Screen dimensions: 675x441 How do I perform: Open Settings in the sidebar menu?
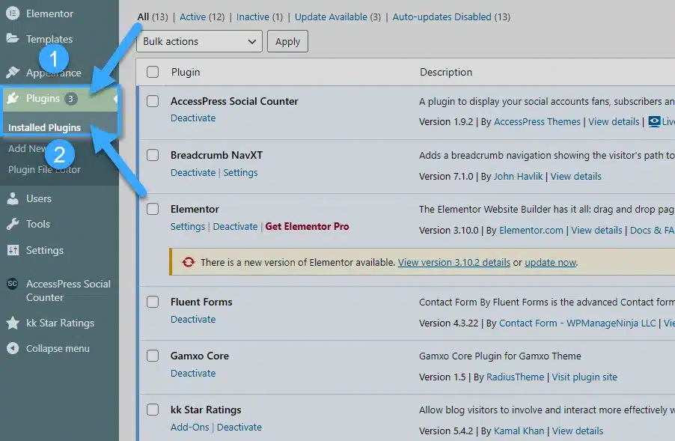tap(45, 250)
